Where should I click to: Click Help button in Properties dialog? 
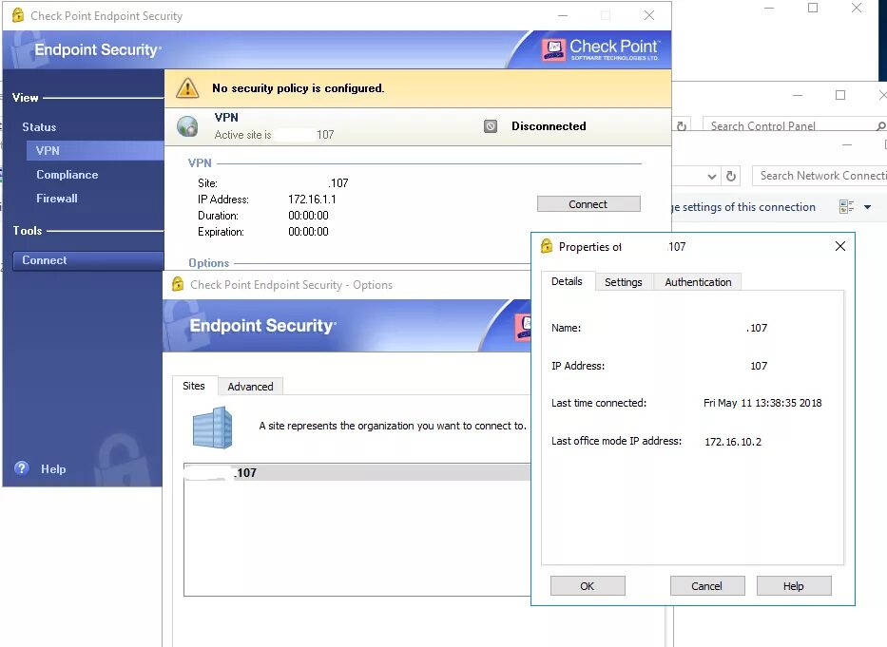click(793, 586)
